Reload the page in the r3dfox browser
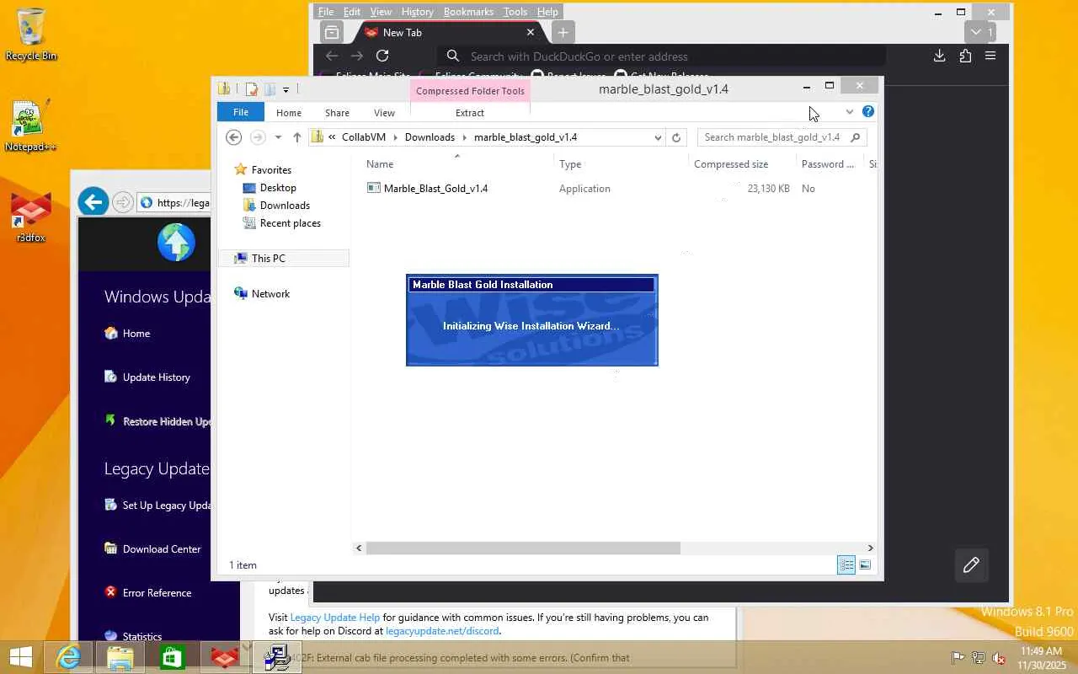This screenshot has height=674, width=1078. click(x=382, y=56)
